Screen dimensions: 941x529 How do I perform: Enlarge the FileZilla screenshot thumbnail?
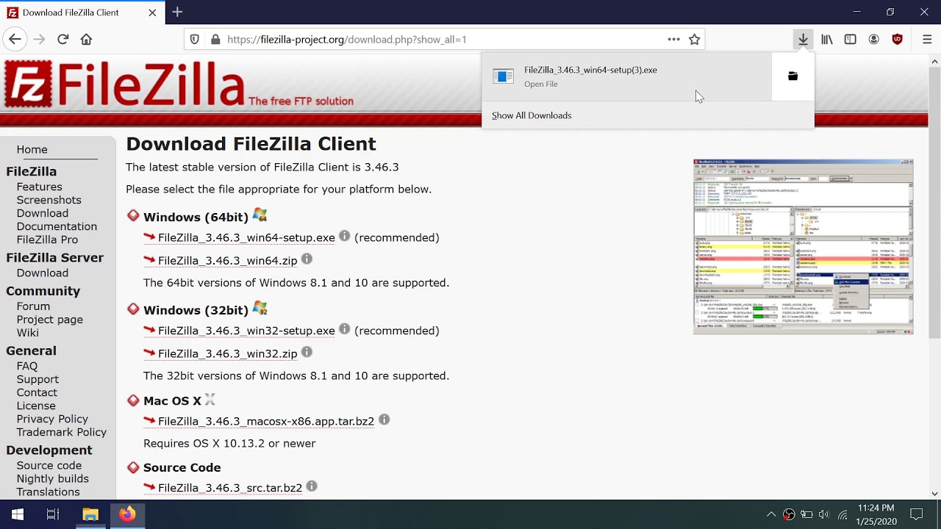click(x=803, y=246)
